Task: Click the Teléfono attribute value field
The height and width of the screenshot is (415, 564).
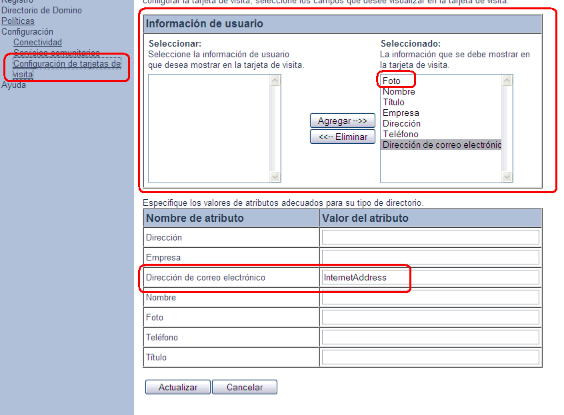Action: (430, 337)
